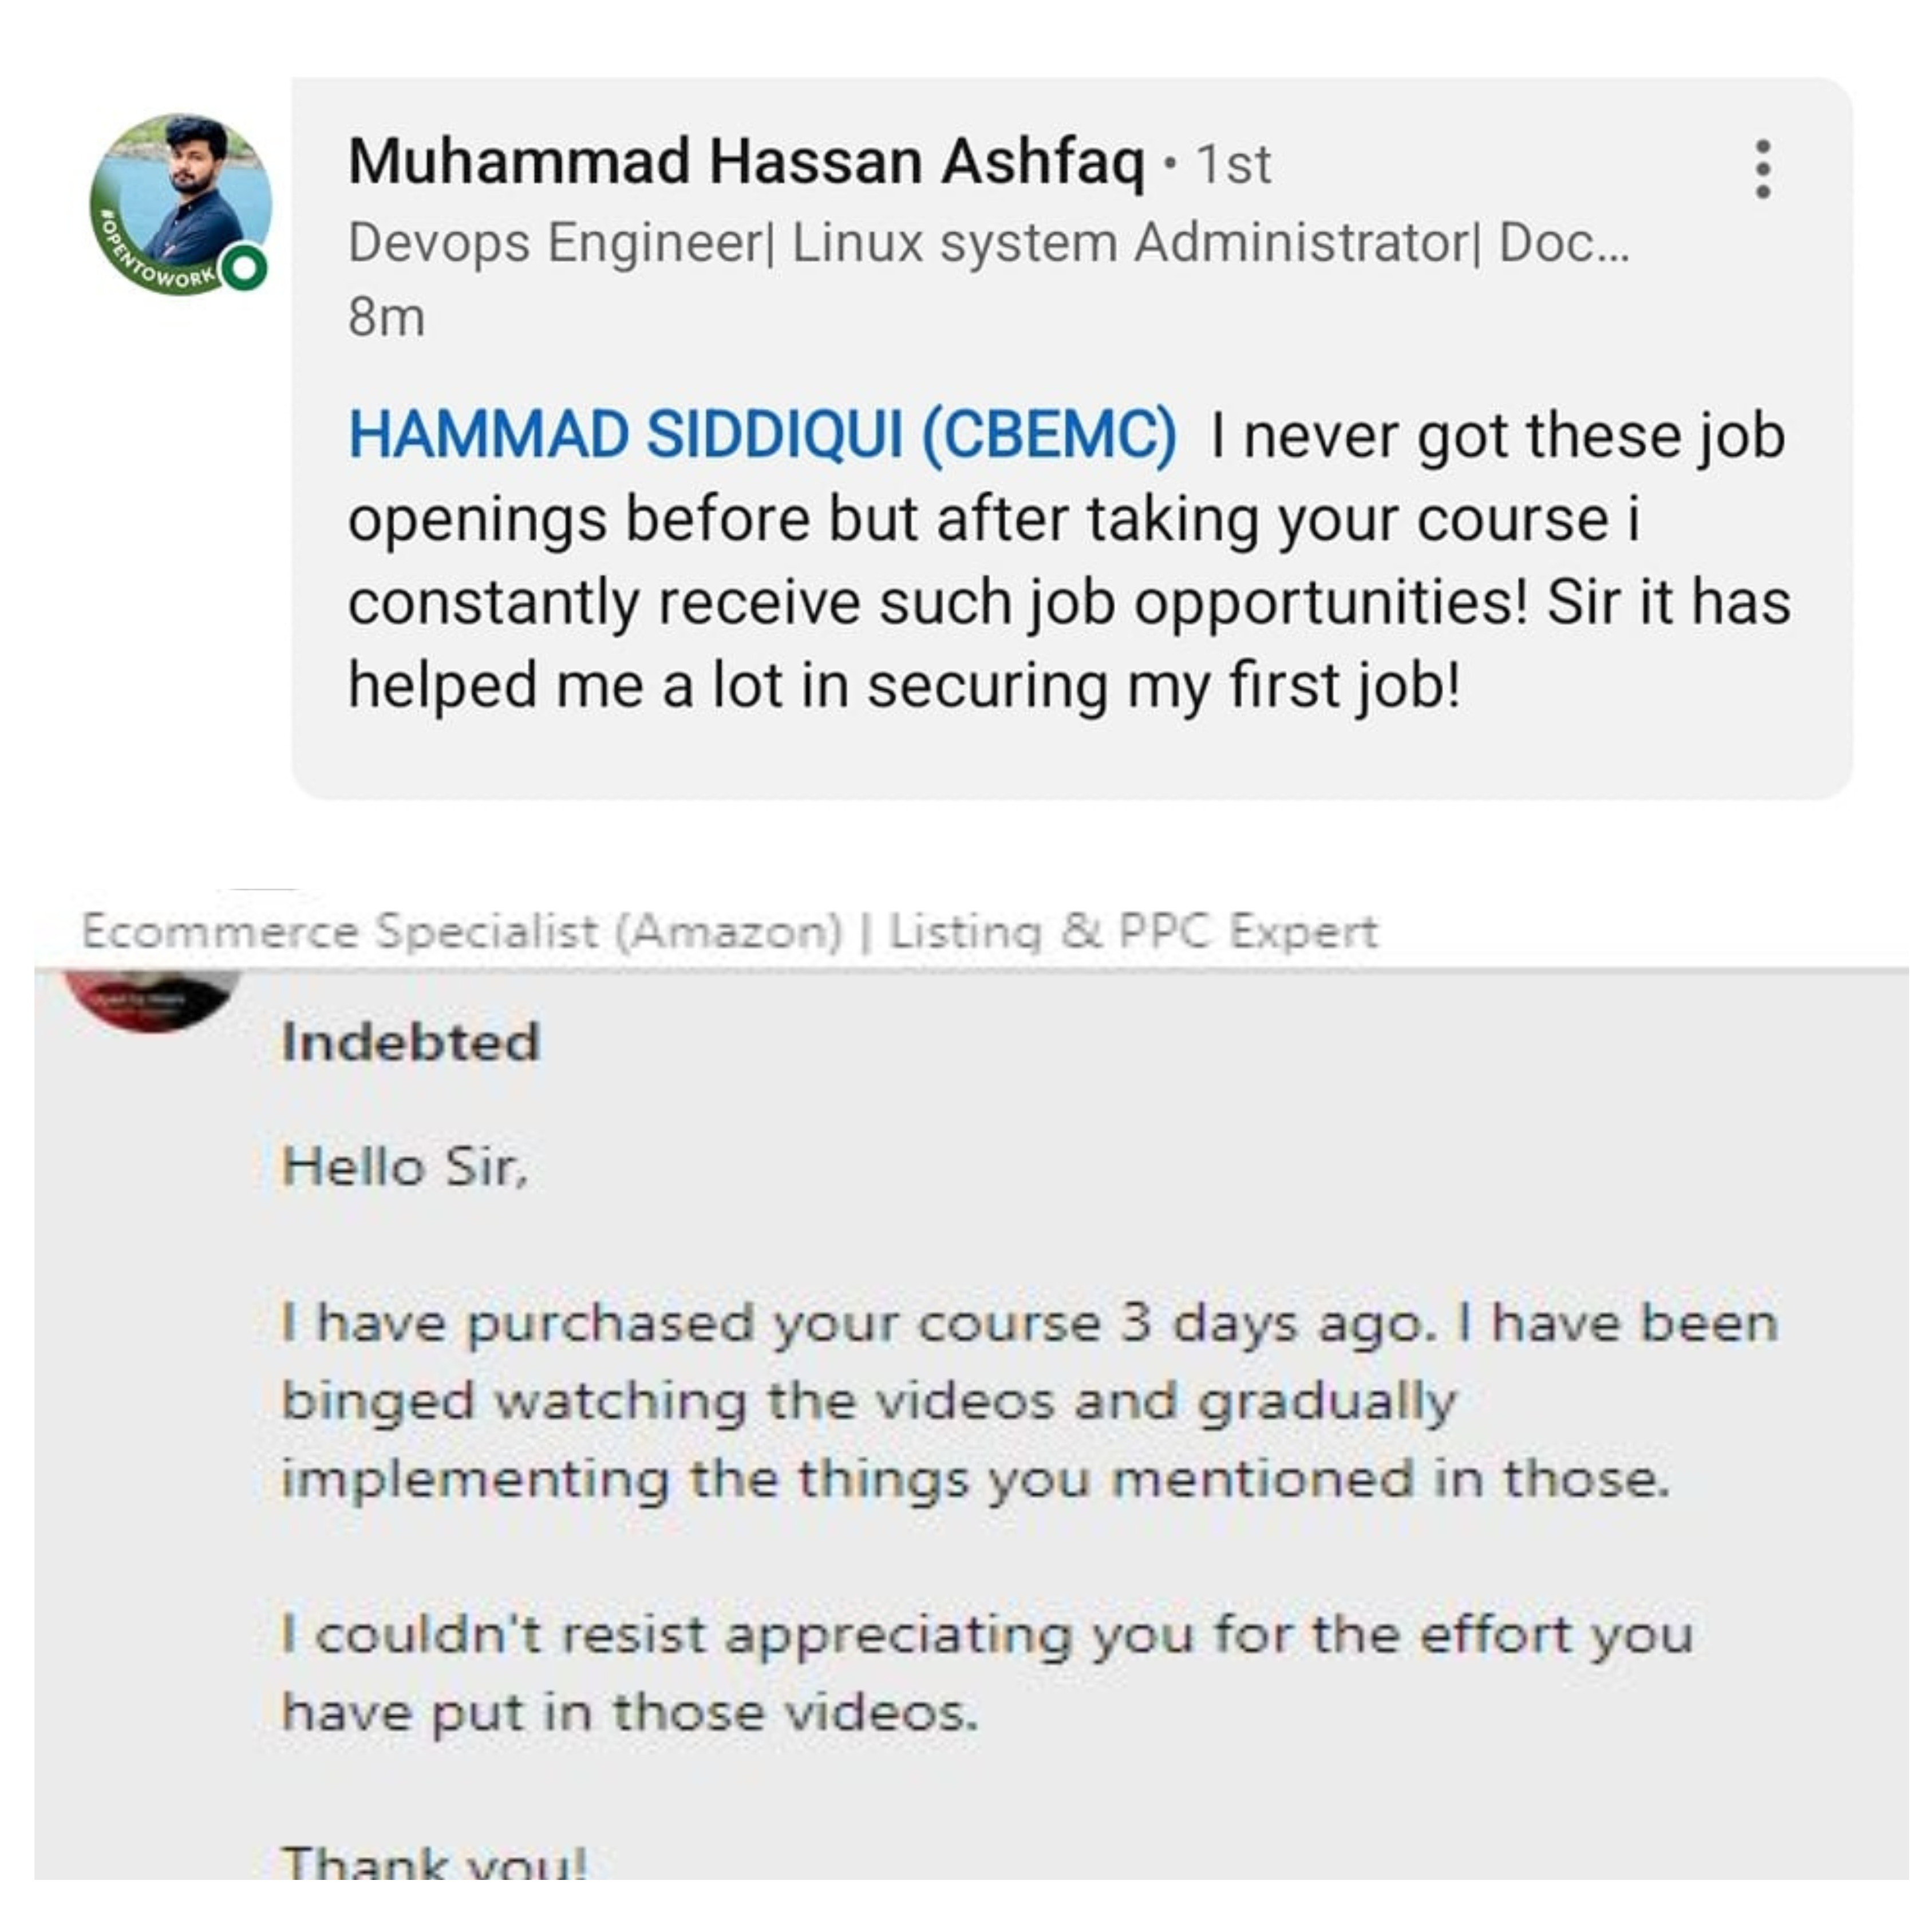1932x1932 pixels.
Task: Click the Thank you! closing line
Action: point(434,1861)
